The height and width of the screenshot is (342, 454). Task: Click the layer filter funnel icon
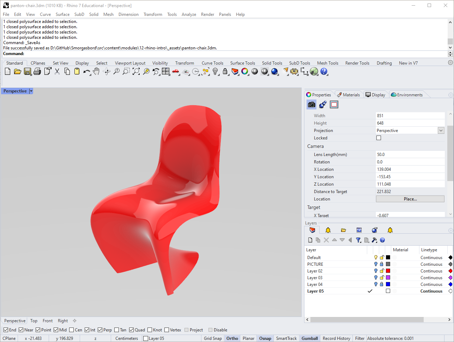[x=358, y=240]
